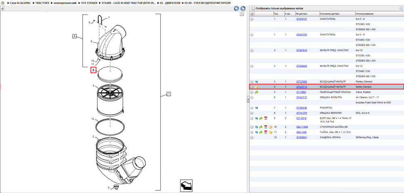Viewport: 404px width, 193px height.
Task: Click the yellow box icon for nut 829-1406
Action: [270, 132]
